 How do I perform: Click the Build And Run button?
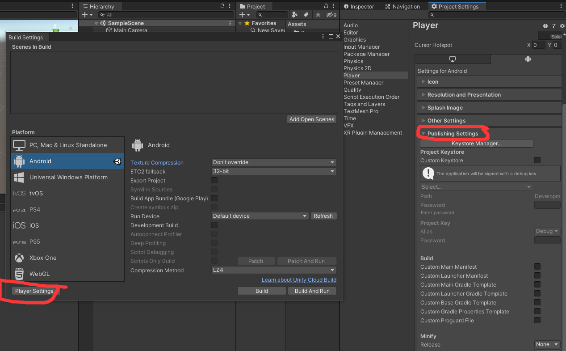[312, 291]
